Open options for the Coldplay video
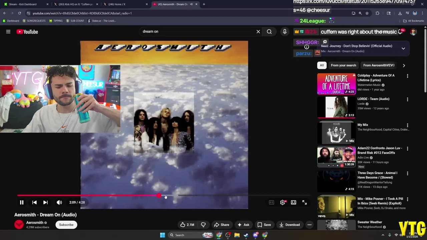The image size is (427, 240). (407, 76)
